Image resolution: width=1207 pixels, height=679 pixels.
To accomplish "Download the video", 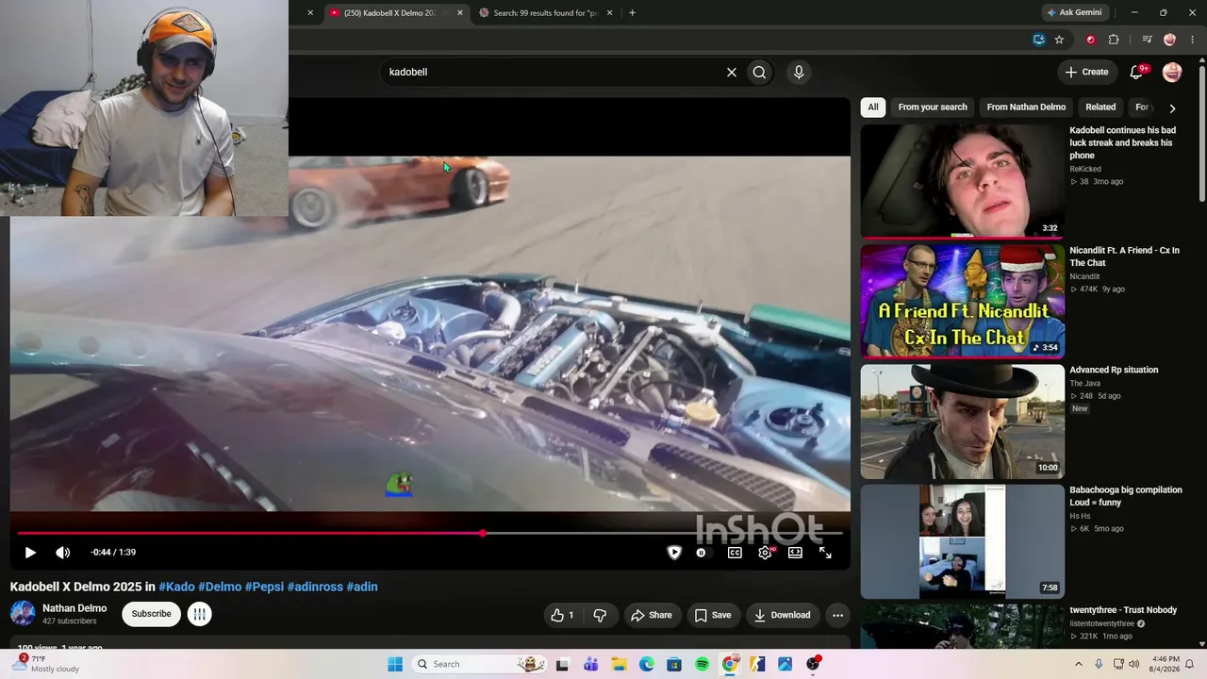I will (782, 615).
